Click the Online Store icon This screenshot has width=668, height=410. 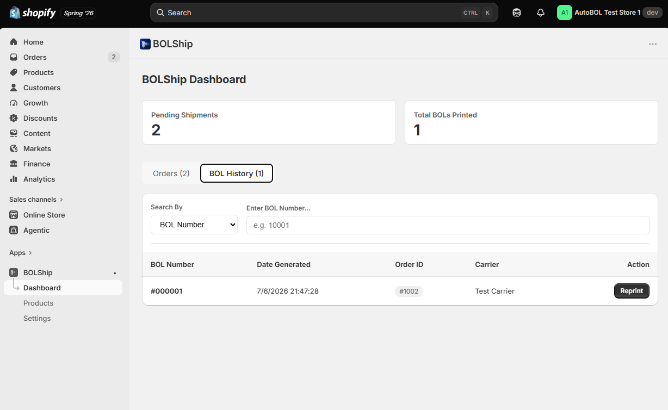tap(14, 215)
